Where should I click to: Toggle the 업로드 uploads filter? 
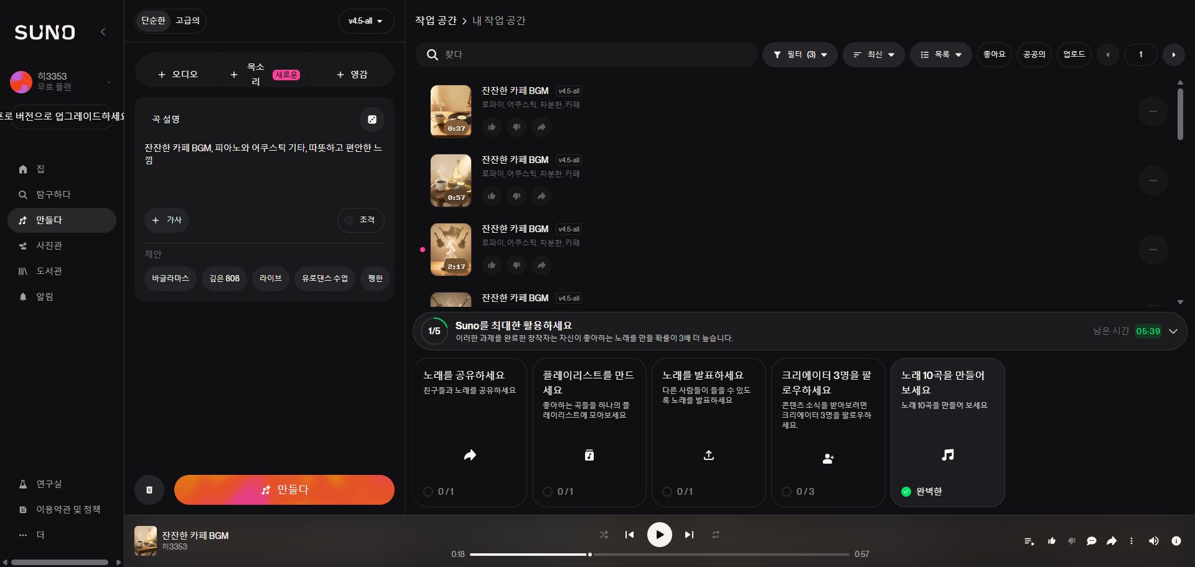1074,55
